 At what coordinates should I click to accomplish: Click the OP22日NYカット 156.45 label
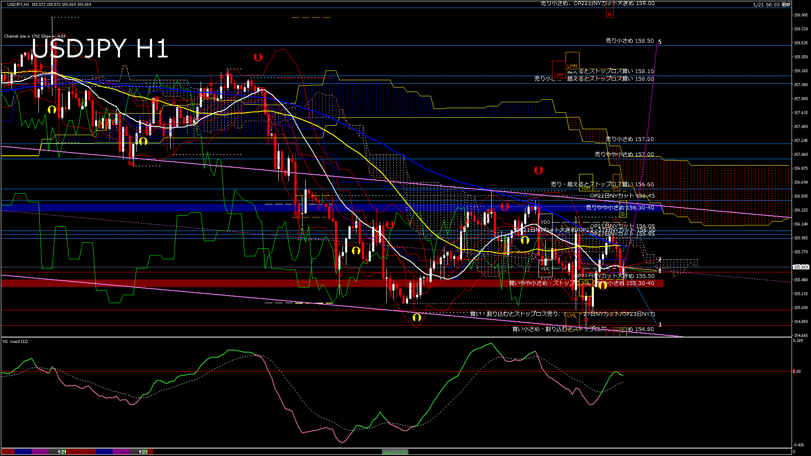(622, 195)
